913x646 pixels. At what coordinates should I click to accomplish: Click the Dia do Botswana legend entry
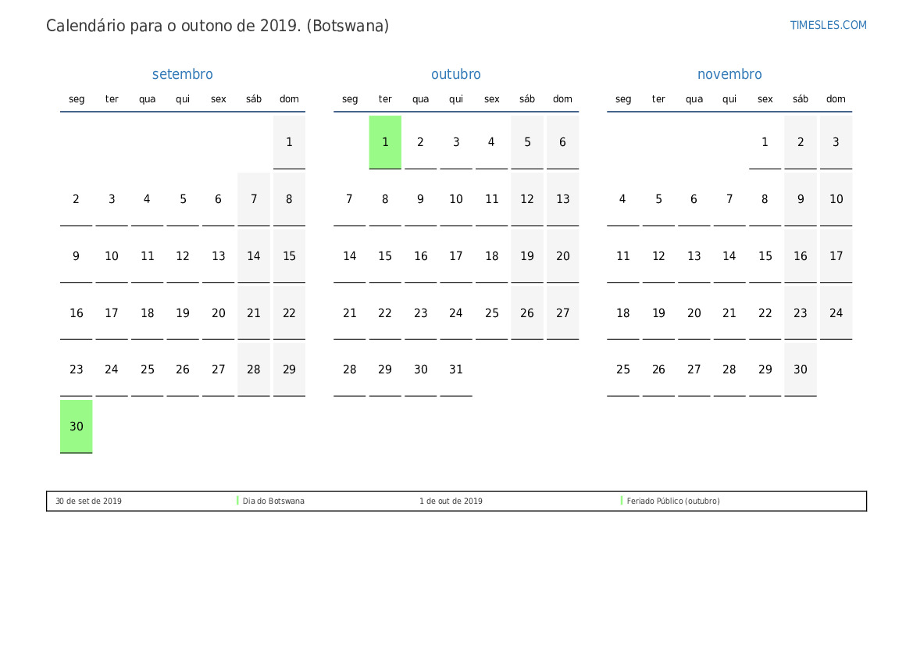pyautogui.click(x=273, y=501)
